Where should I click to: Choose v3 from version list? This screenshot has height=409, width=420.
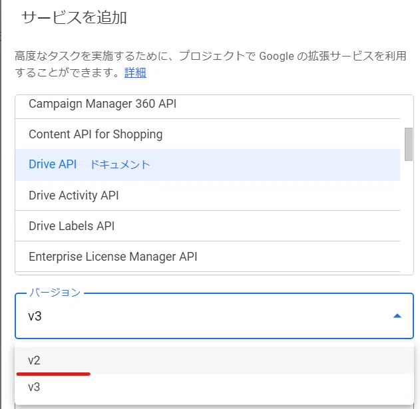[x=214, y=387]
